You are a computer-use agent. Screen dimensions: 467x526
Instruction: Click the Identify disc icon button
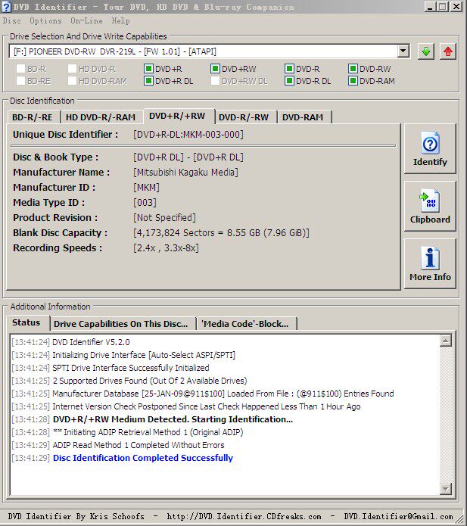(430, 148)
